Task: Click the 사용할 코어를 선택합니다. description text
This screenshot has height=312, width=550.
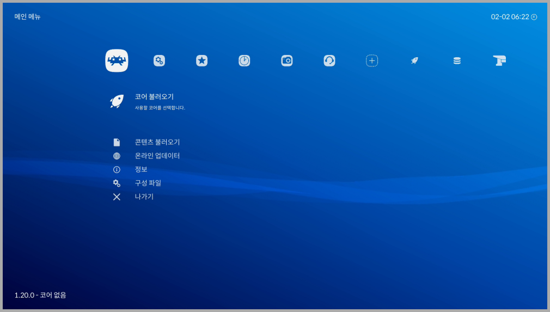Action: pyautogui.click(x=160, y=108)
